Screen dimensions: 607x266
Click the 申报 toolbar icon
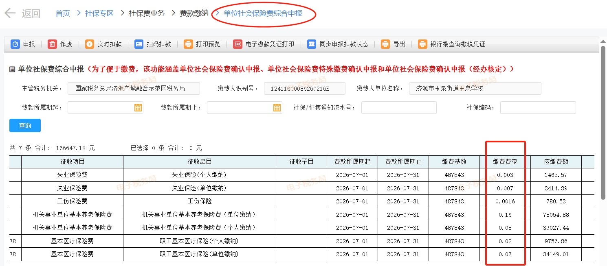tap(15, 44)
